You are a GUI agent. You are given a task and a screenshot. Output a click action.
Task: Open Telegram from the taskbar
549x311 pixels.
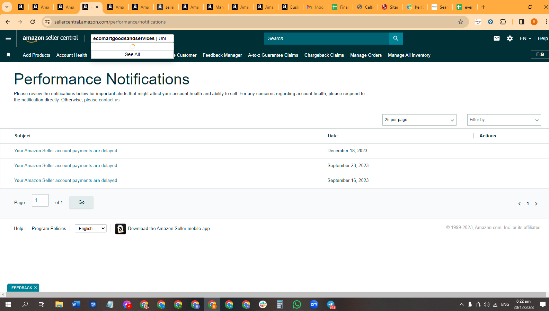click(331, 304)
